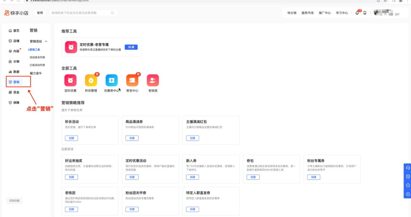Open the 常用 shortcut dropdown

click(x=40, y=13)
